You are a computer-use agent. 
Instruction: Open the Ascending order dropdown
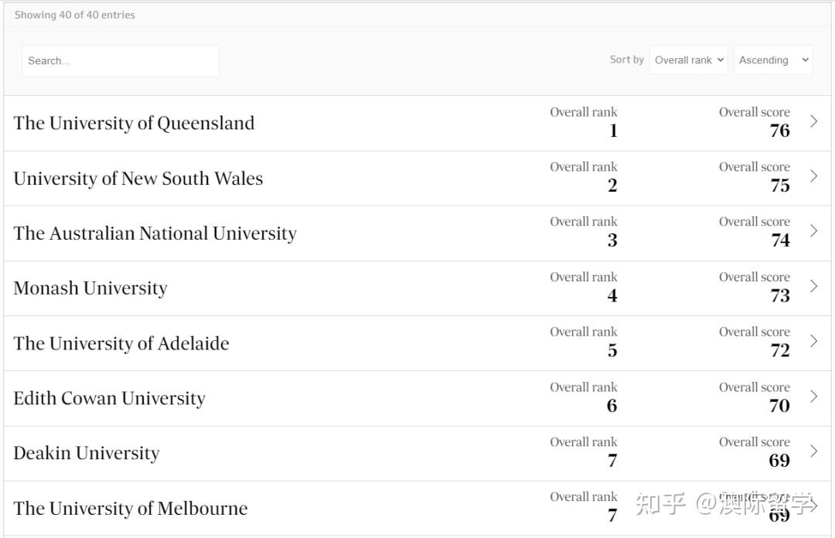coord(773,60)
